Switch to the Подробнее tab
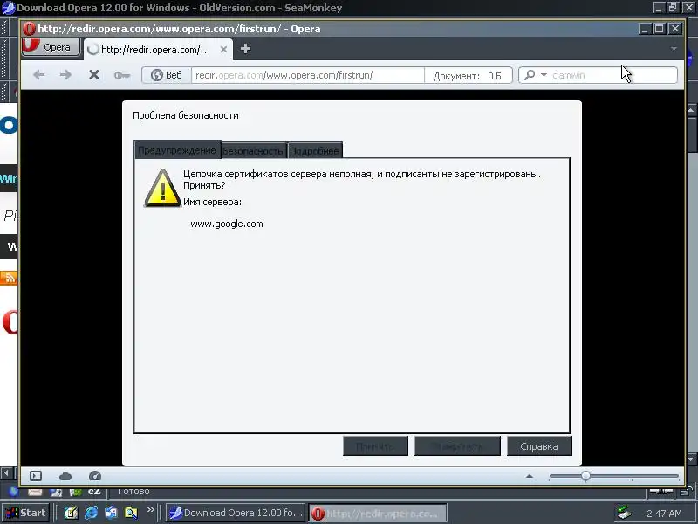Image resolution: width=698 pixels, height=524 pixels. click(x=314, y=151)
